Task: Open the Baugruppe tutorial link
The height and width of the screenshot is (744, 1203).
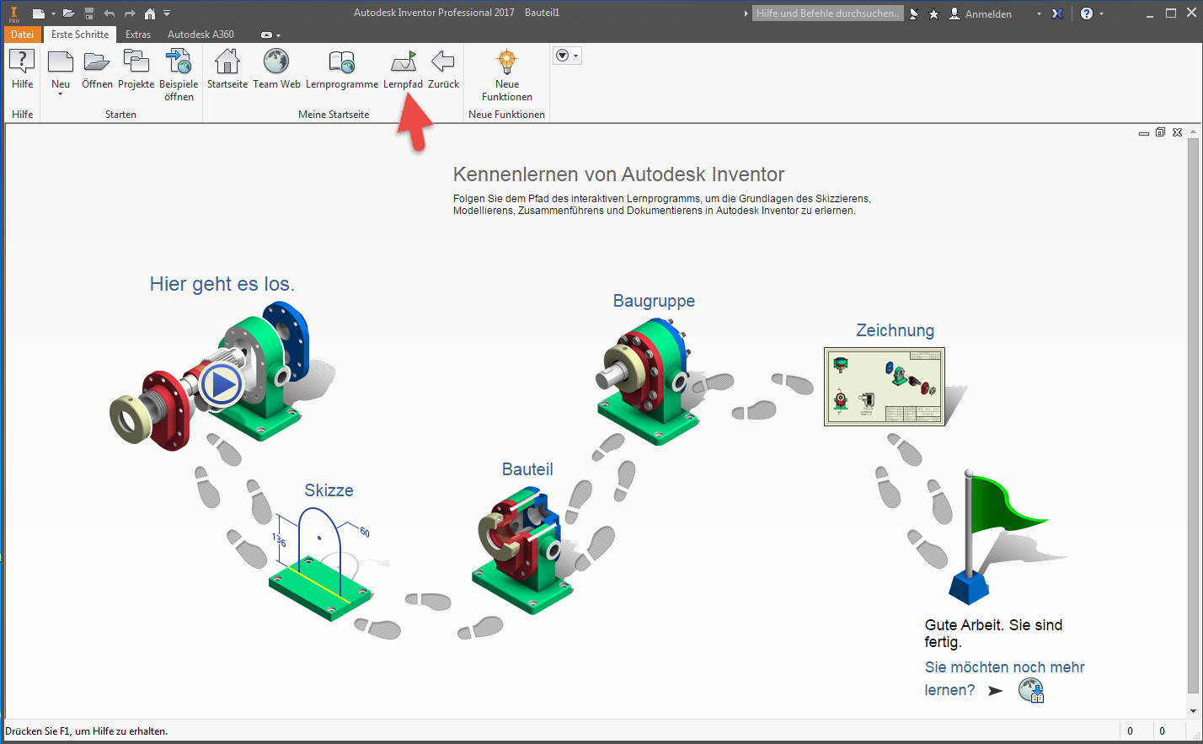Action: pyautogui.click(x=654, y=301)
